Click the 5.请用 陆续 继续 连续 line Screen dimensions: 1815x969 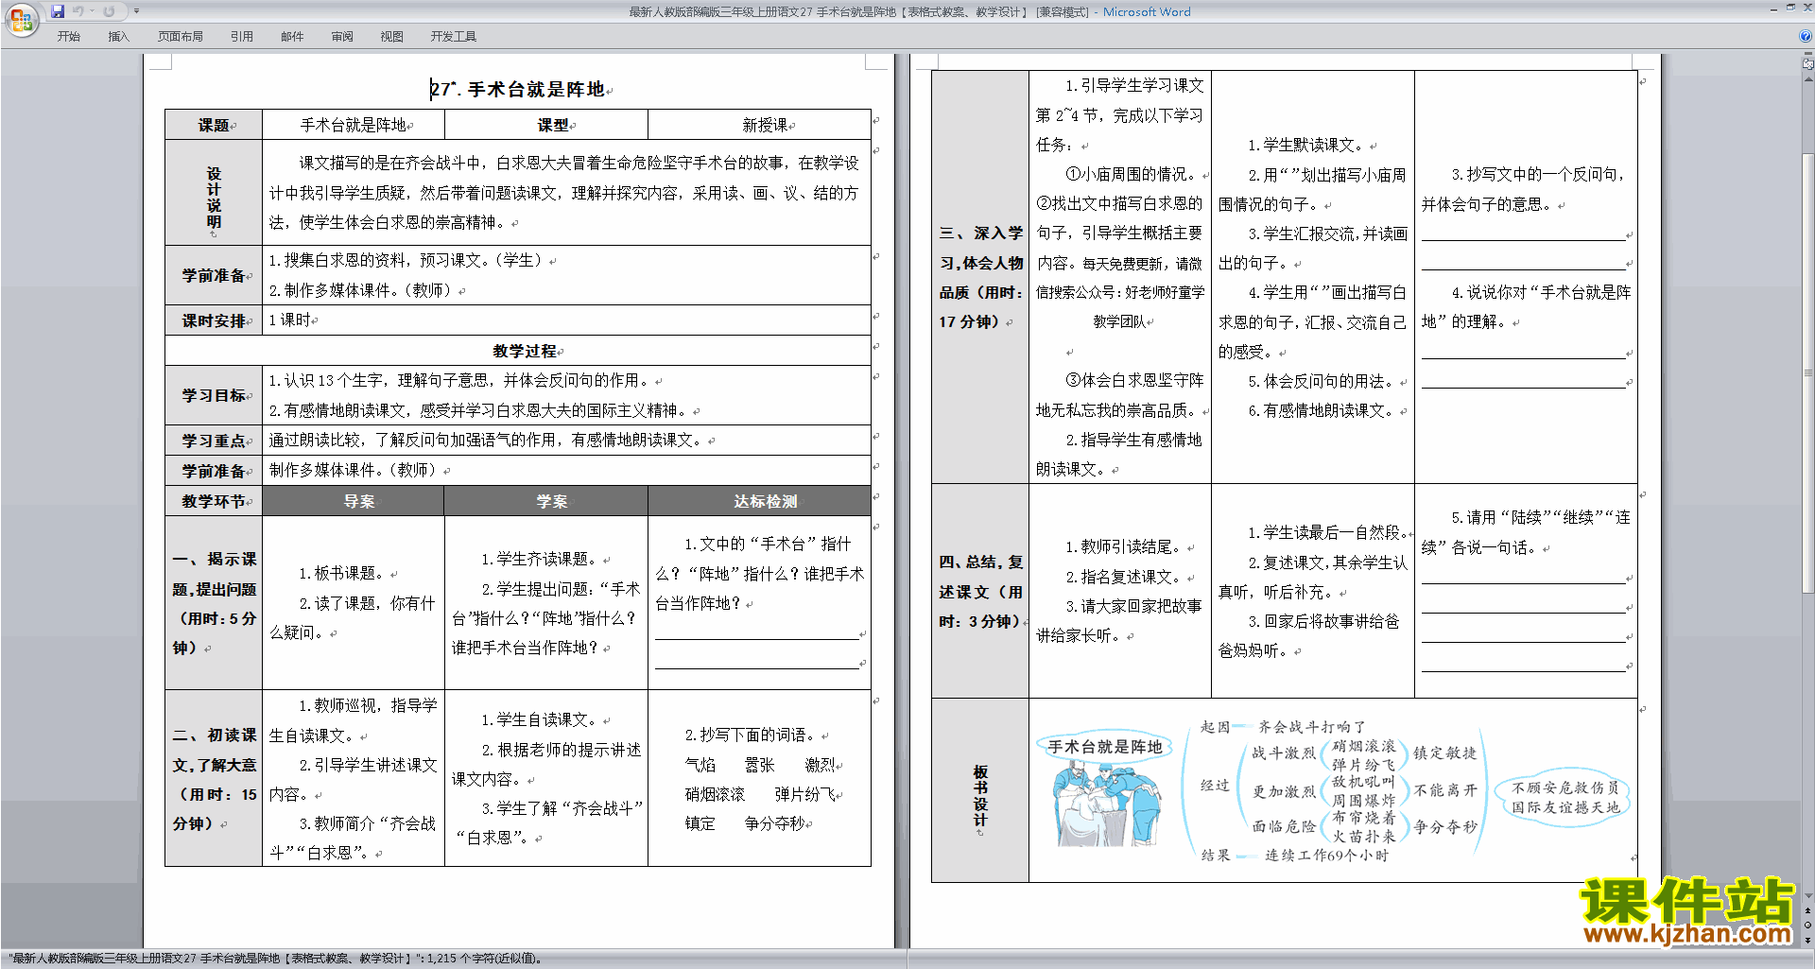pyautogui.click(x=1541, y=517)
